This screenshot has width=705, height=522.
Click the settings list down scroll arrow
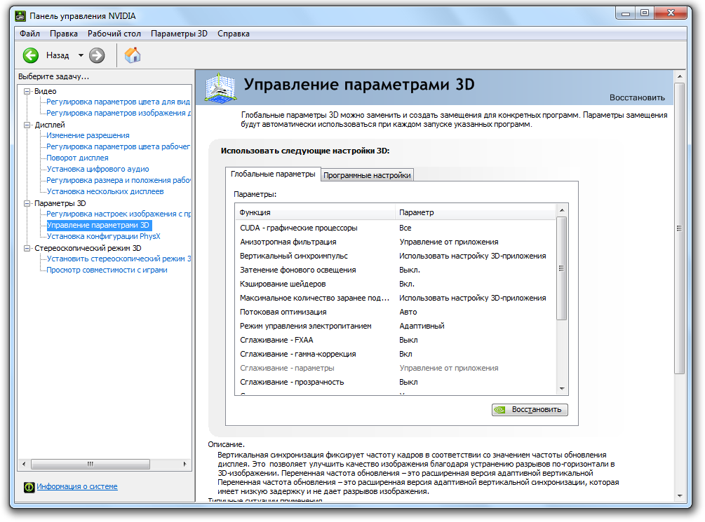561,388
